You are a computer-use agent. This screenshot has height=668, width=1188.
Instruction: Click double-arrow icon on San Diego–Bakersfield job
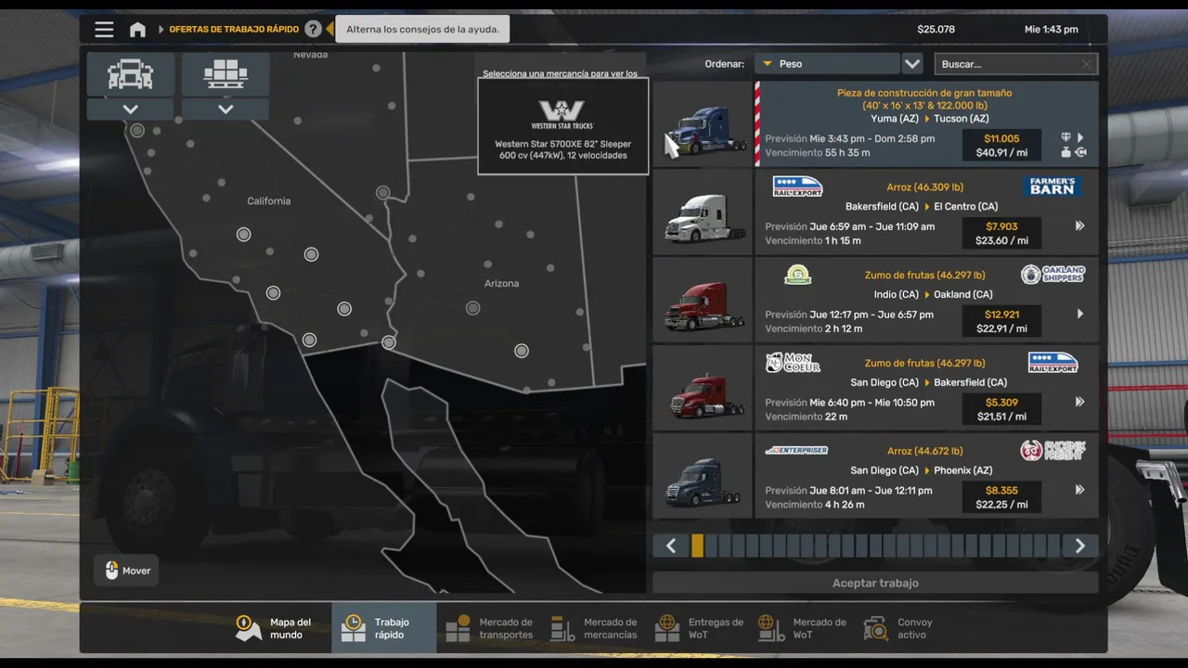1080,402
